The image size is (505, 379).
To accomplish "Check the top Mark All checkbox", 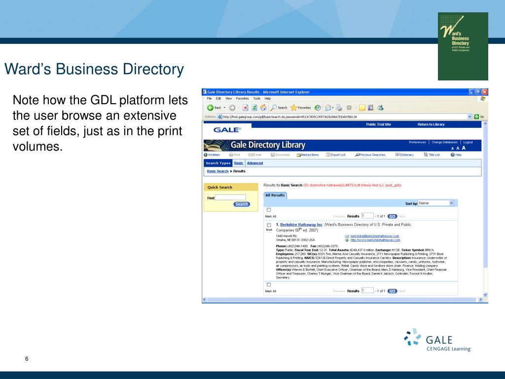I will [269, 210].
